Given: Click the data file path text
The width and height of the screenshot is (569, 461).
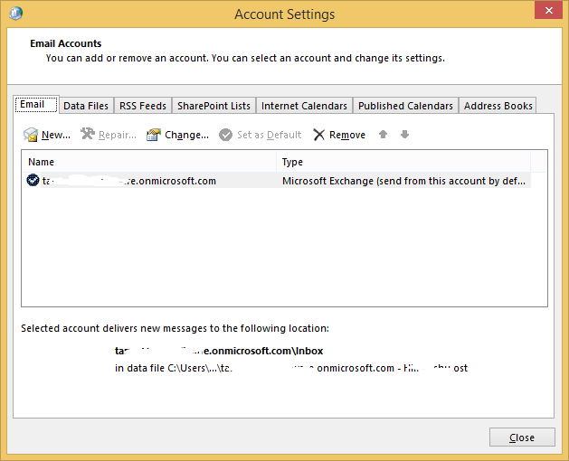Looking at the screenshot, I should click(x=291, y=368).
